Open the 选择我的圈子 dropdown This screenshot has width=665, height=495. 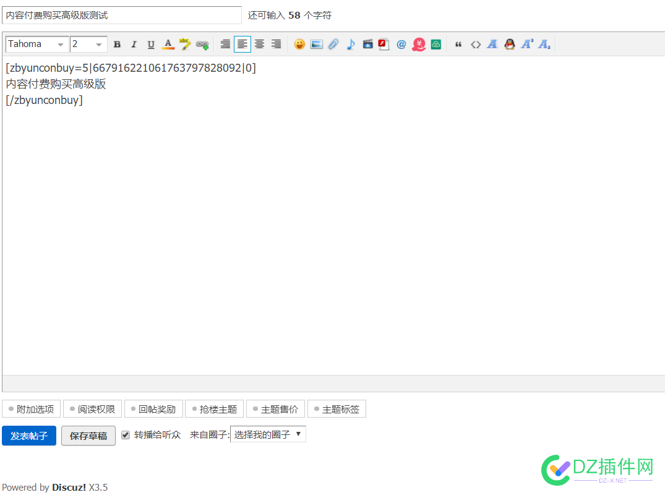(268, 434)
